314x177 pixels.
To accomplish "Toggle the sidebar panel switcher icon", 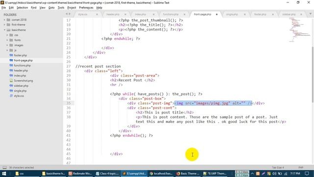I will point(4,168).
